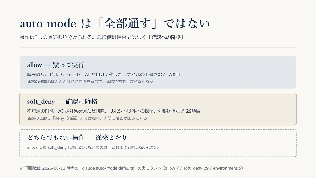Click the subtitle starting with '操作は3つの層に振り分けられる'
This screenshot has height=178, width=316.
tap(102, 37)
